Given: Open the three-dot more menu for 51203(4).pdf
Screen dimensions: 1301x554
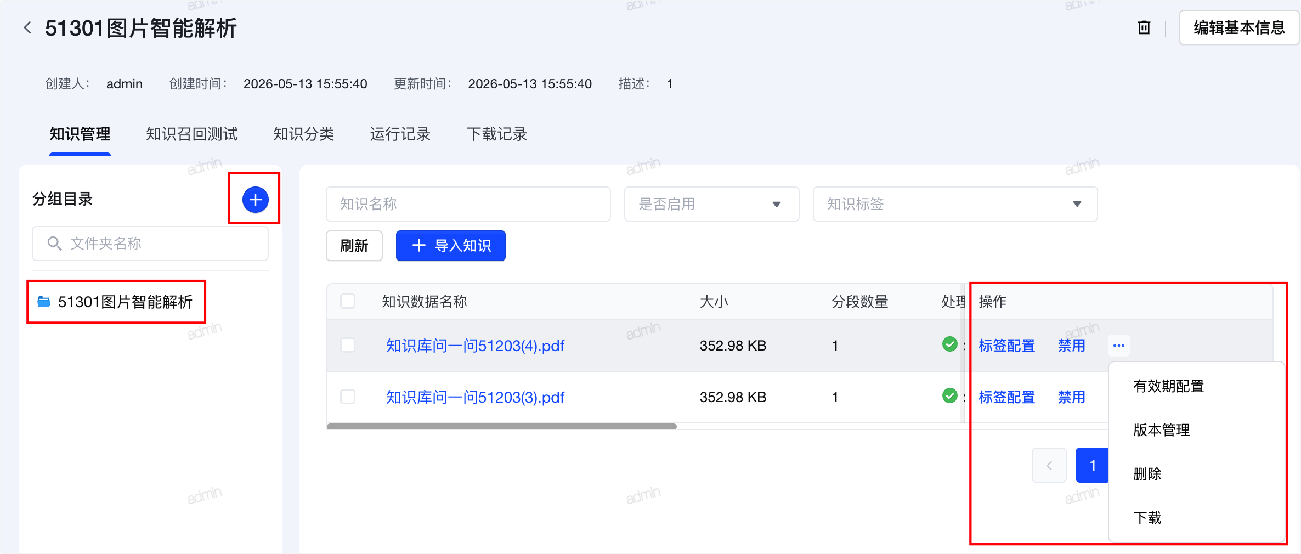Looking at the screenshot, I should 1118,346.
